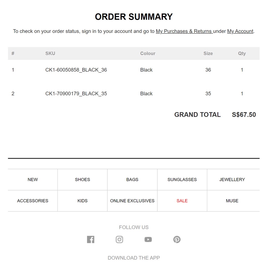265x265 pixels.
Task: Select the MUSE category
Action: coord(232,201)
